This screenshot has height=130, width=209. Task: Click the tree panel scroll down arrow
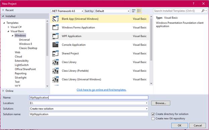click(x=47, y=86)
